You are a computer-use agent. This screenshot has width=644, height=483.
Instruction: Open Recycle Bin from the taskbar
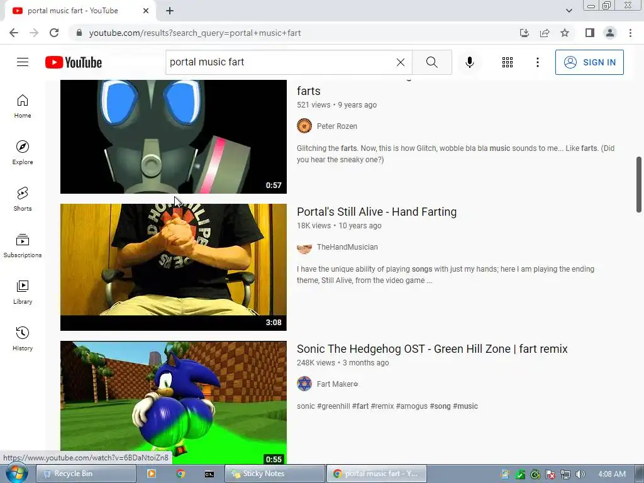click(86, 474)
